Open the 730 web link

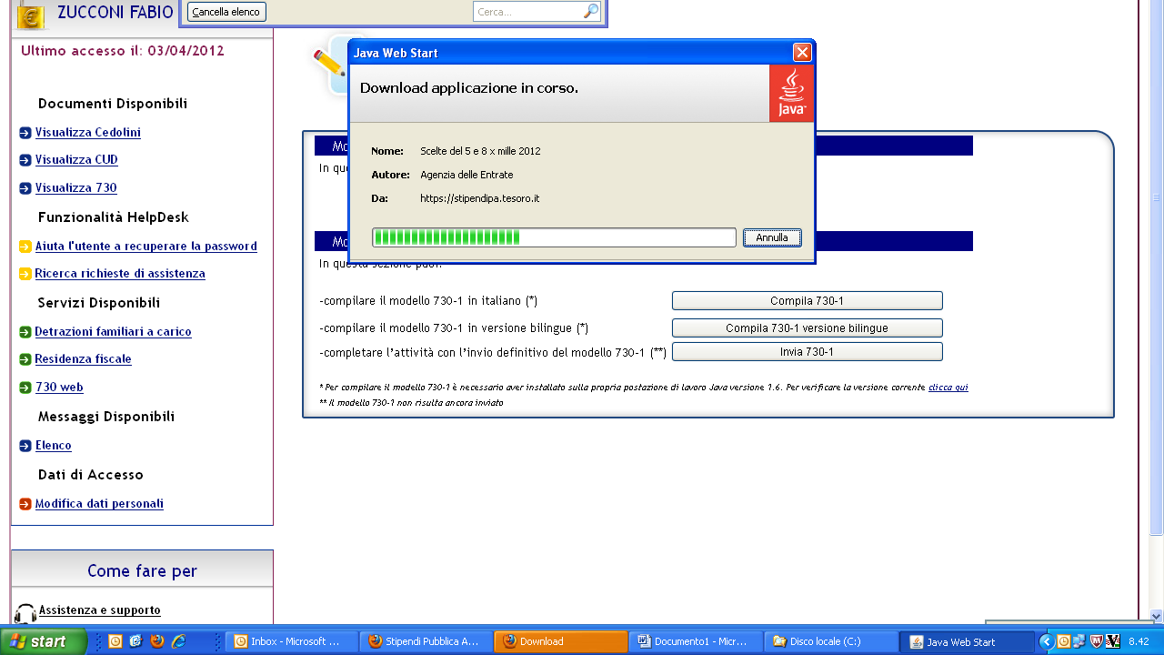tap(59, 388)
